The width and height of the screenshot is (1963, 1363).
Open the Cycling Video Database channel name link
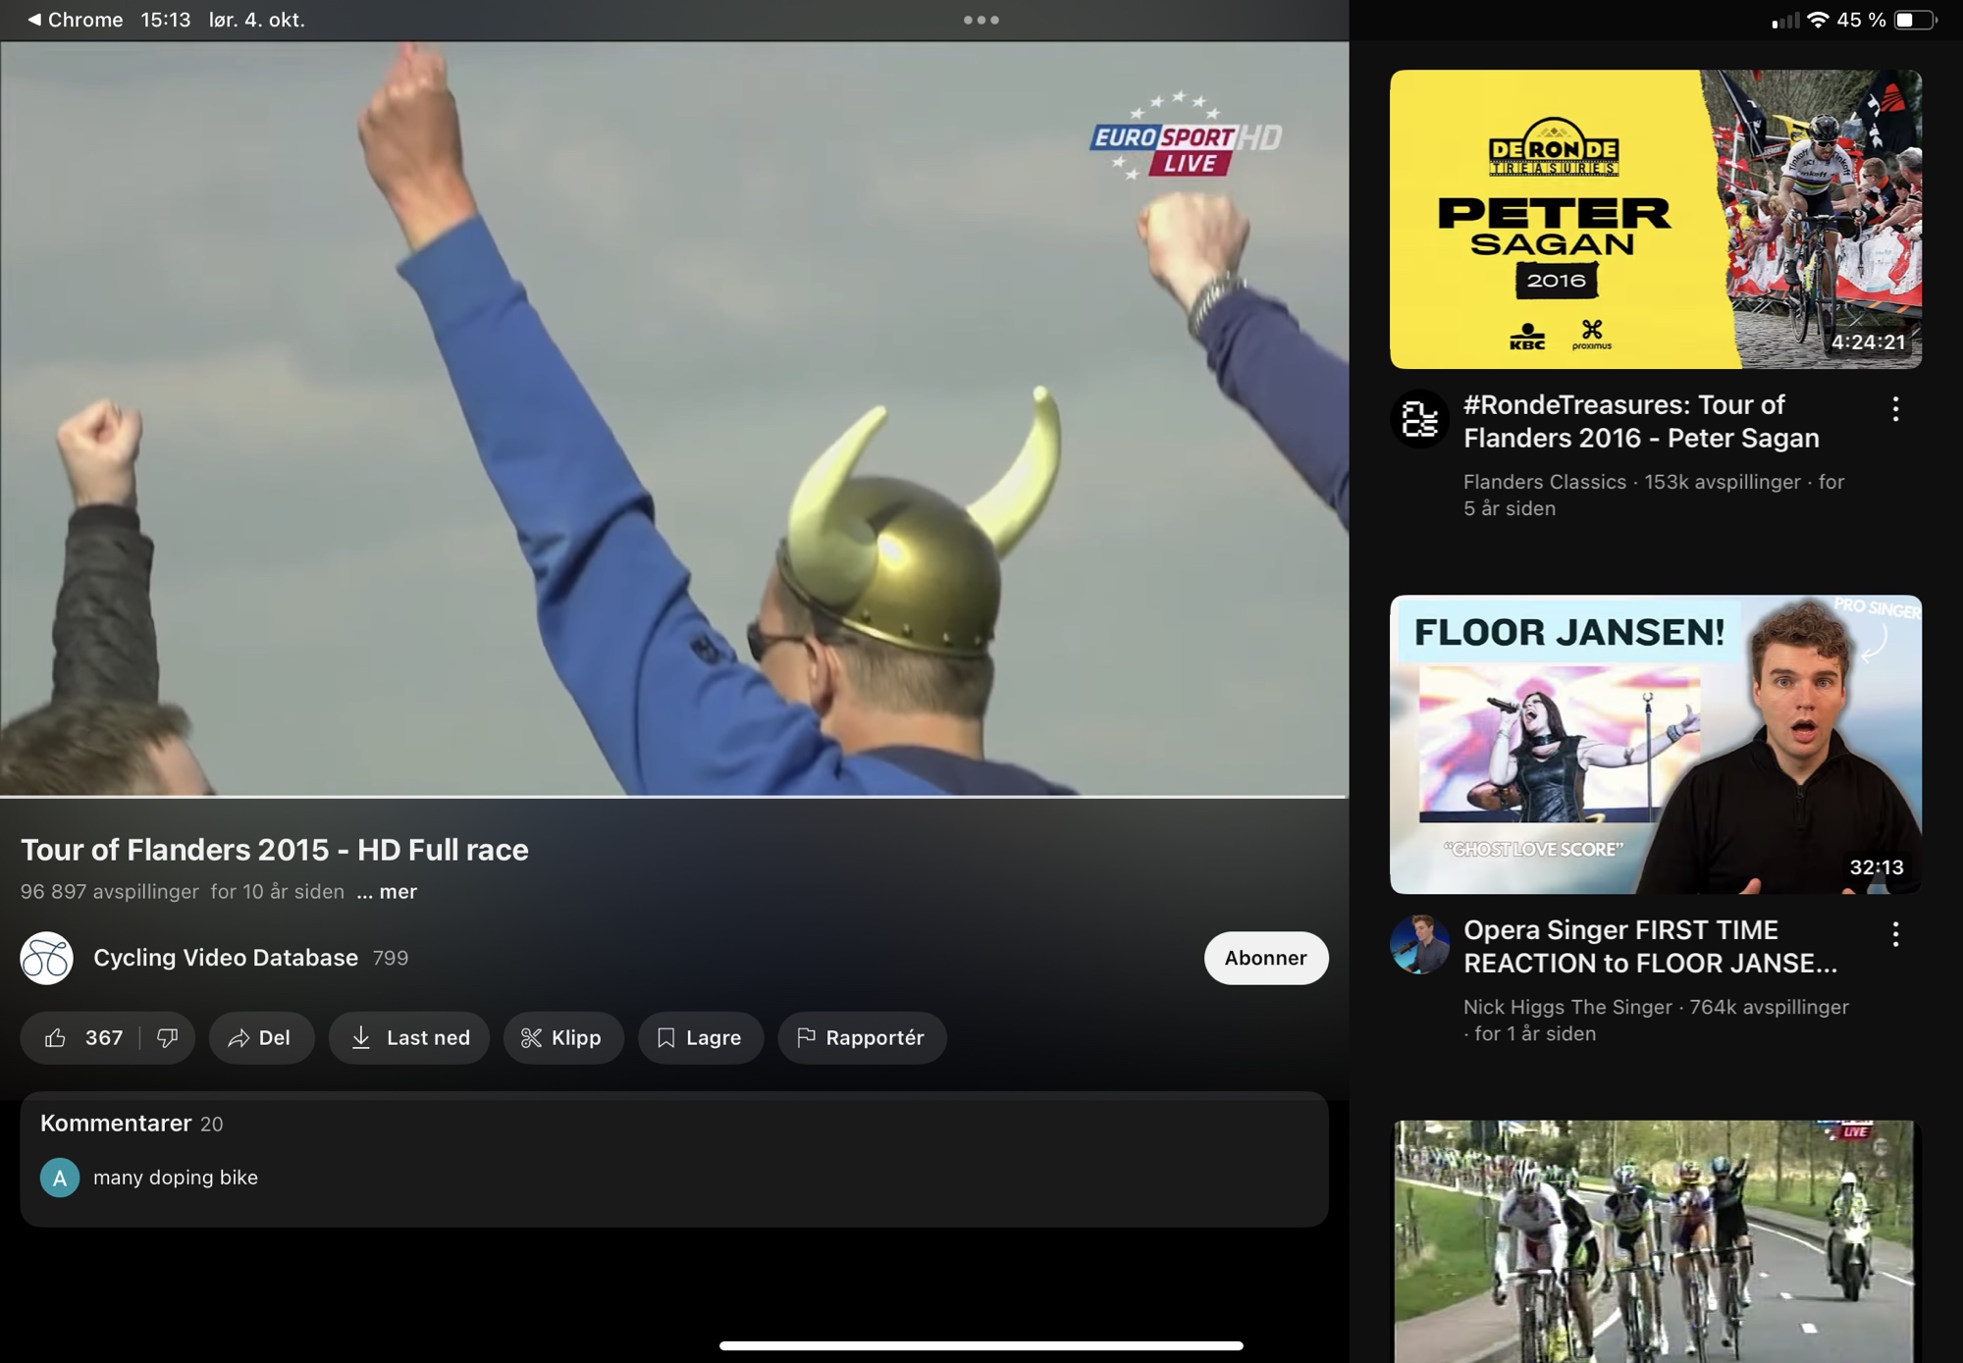[226, 958]
